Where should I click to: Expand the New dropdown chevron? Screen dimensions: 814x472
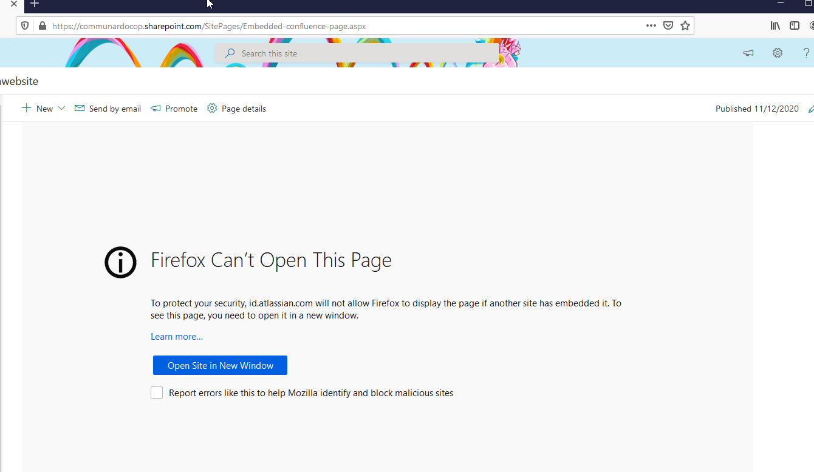tap(61, 109)
